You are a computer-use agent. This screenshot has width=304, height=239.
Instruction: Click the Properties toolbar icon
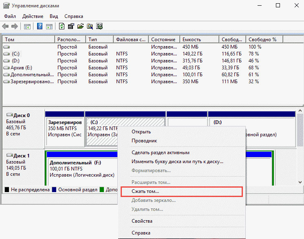coord(71,27)
